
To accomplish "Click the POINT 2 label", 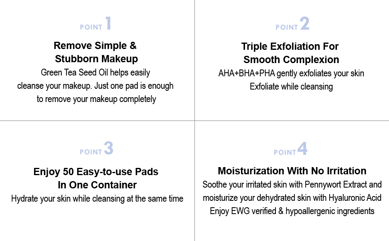I will [292, 25].
